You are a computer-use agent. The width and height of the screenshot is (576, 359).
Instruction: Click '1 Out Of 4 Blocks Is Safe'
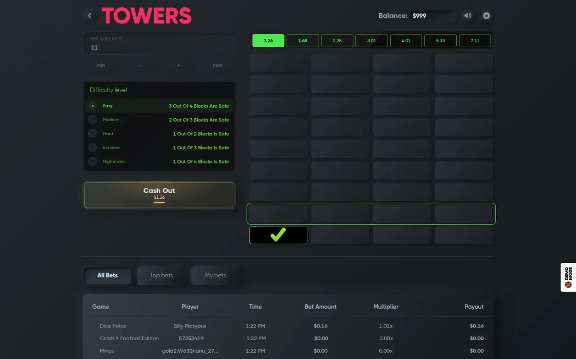(201, 162)
